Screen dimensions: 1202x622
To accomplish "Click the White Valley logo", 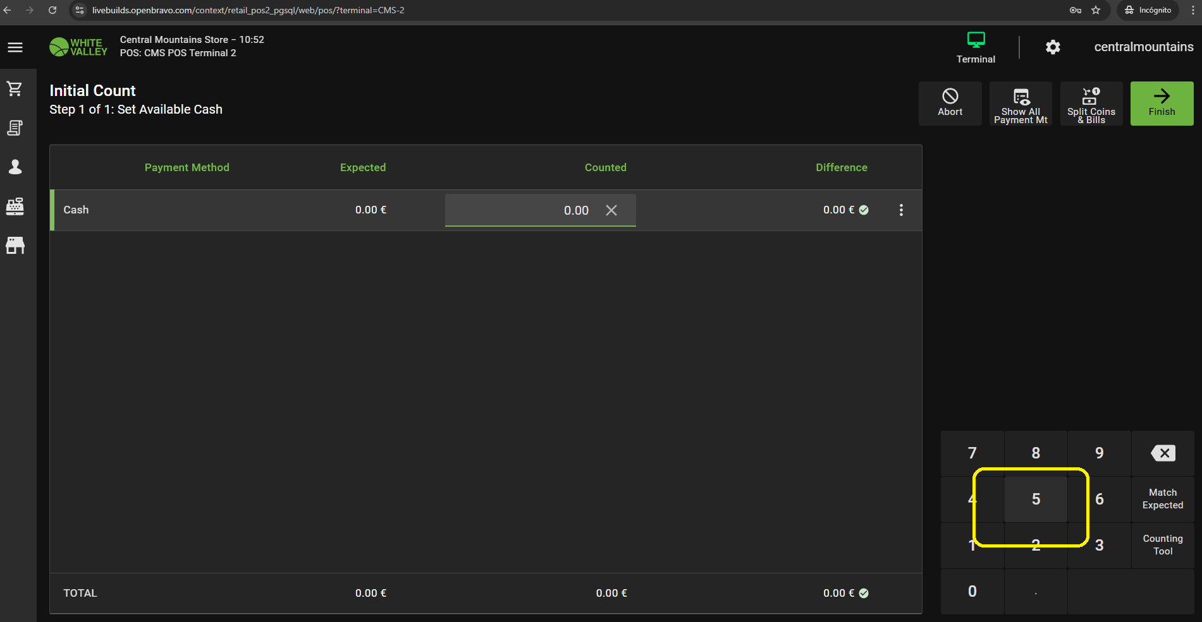I will [78, 47].
